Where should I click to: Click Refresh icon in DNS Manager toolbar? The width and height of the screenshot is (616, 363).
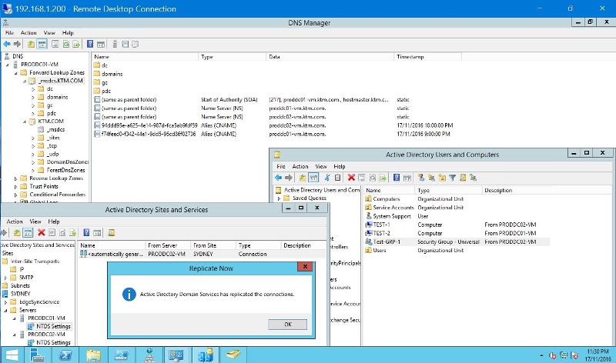(x=66, y=44)
